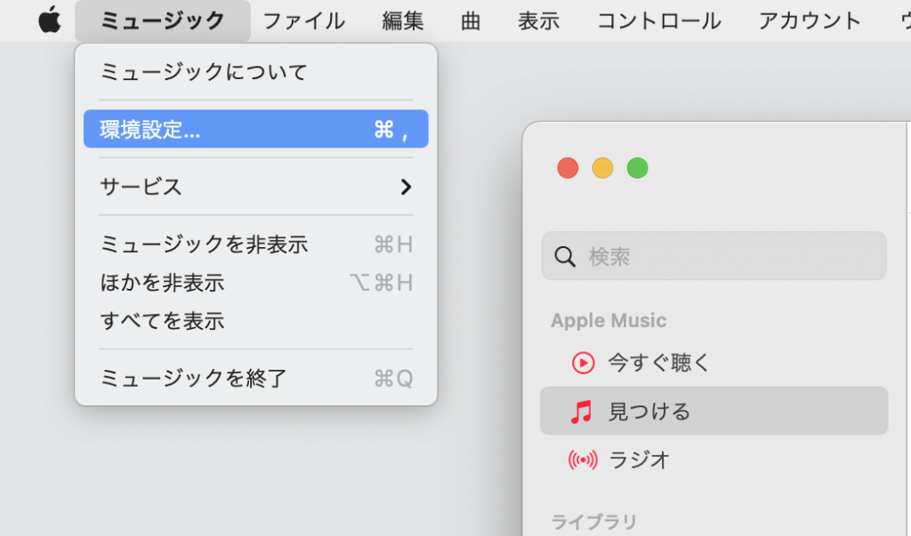
Task: Open the 表示 menu bar item
Action: [538, 20]
